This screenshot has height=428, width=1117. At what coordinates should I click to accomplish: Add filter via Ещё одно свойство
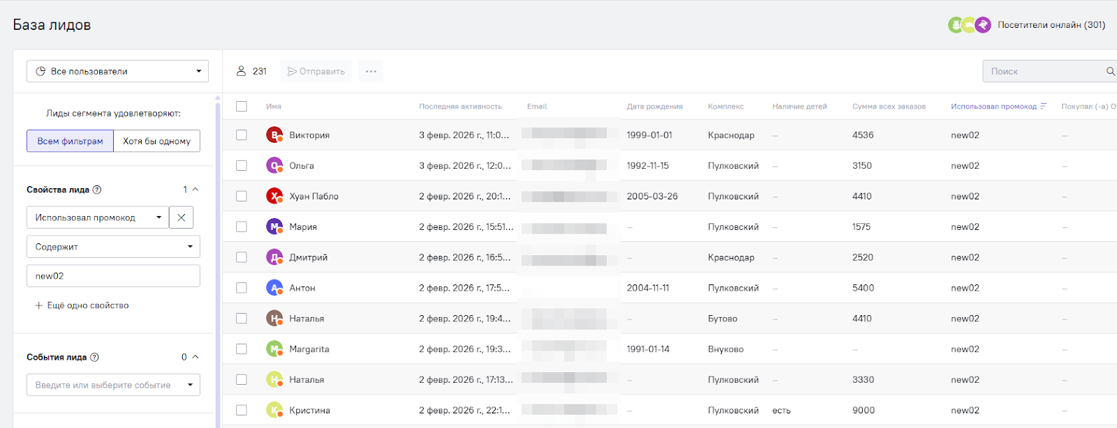(82, 305)
